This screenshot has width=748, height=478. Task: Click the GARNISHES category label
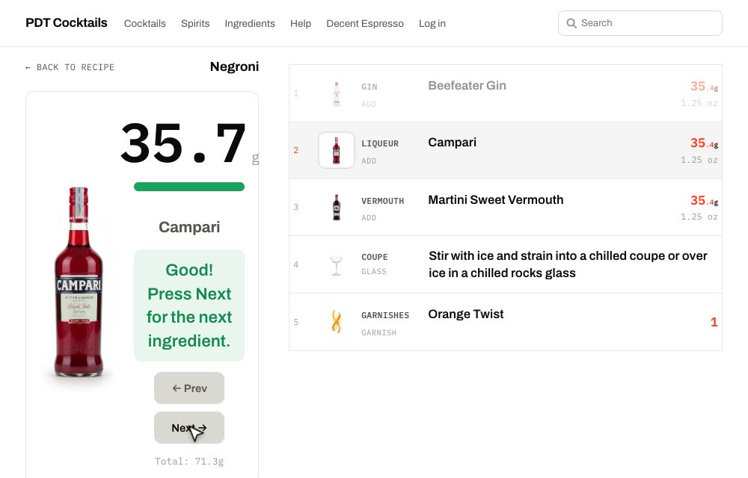[x=385, y=315]
